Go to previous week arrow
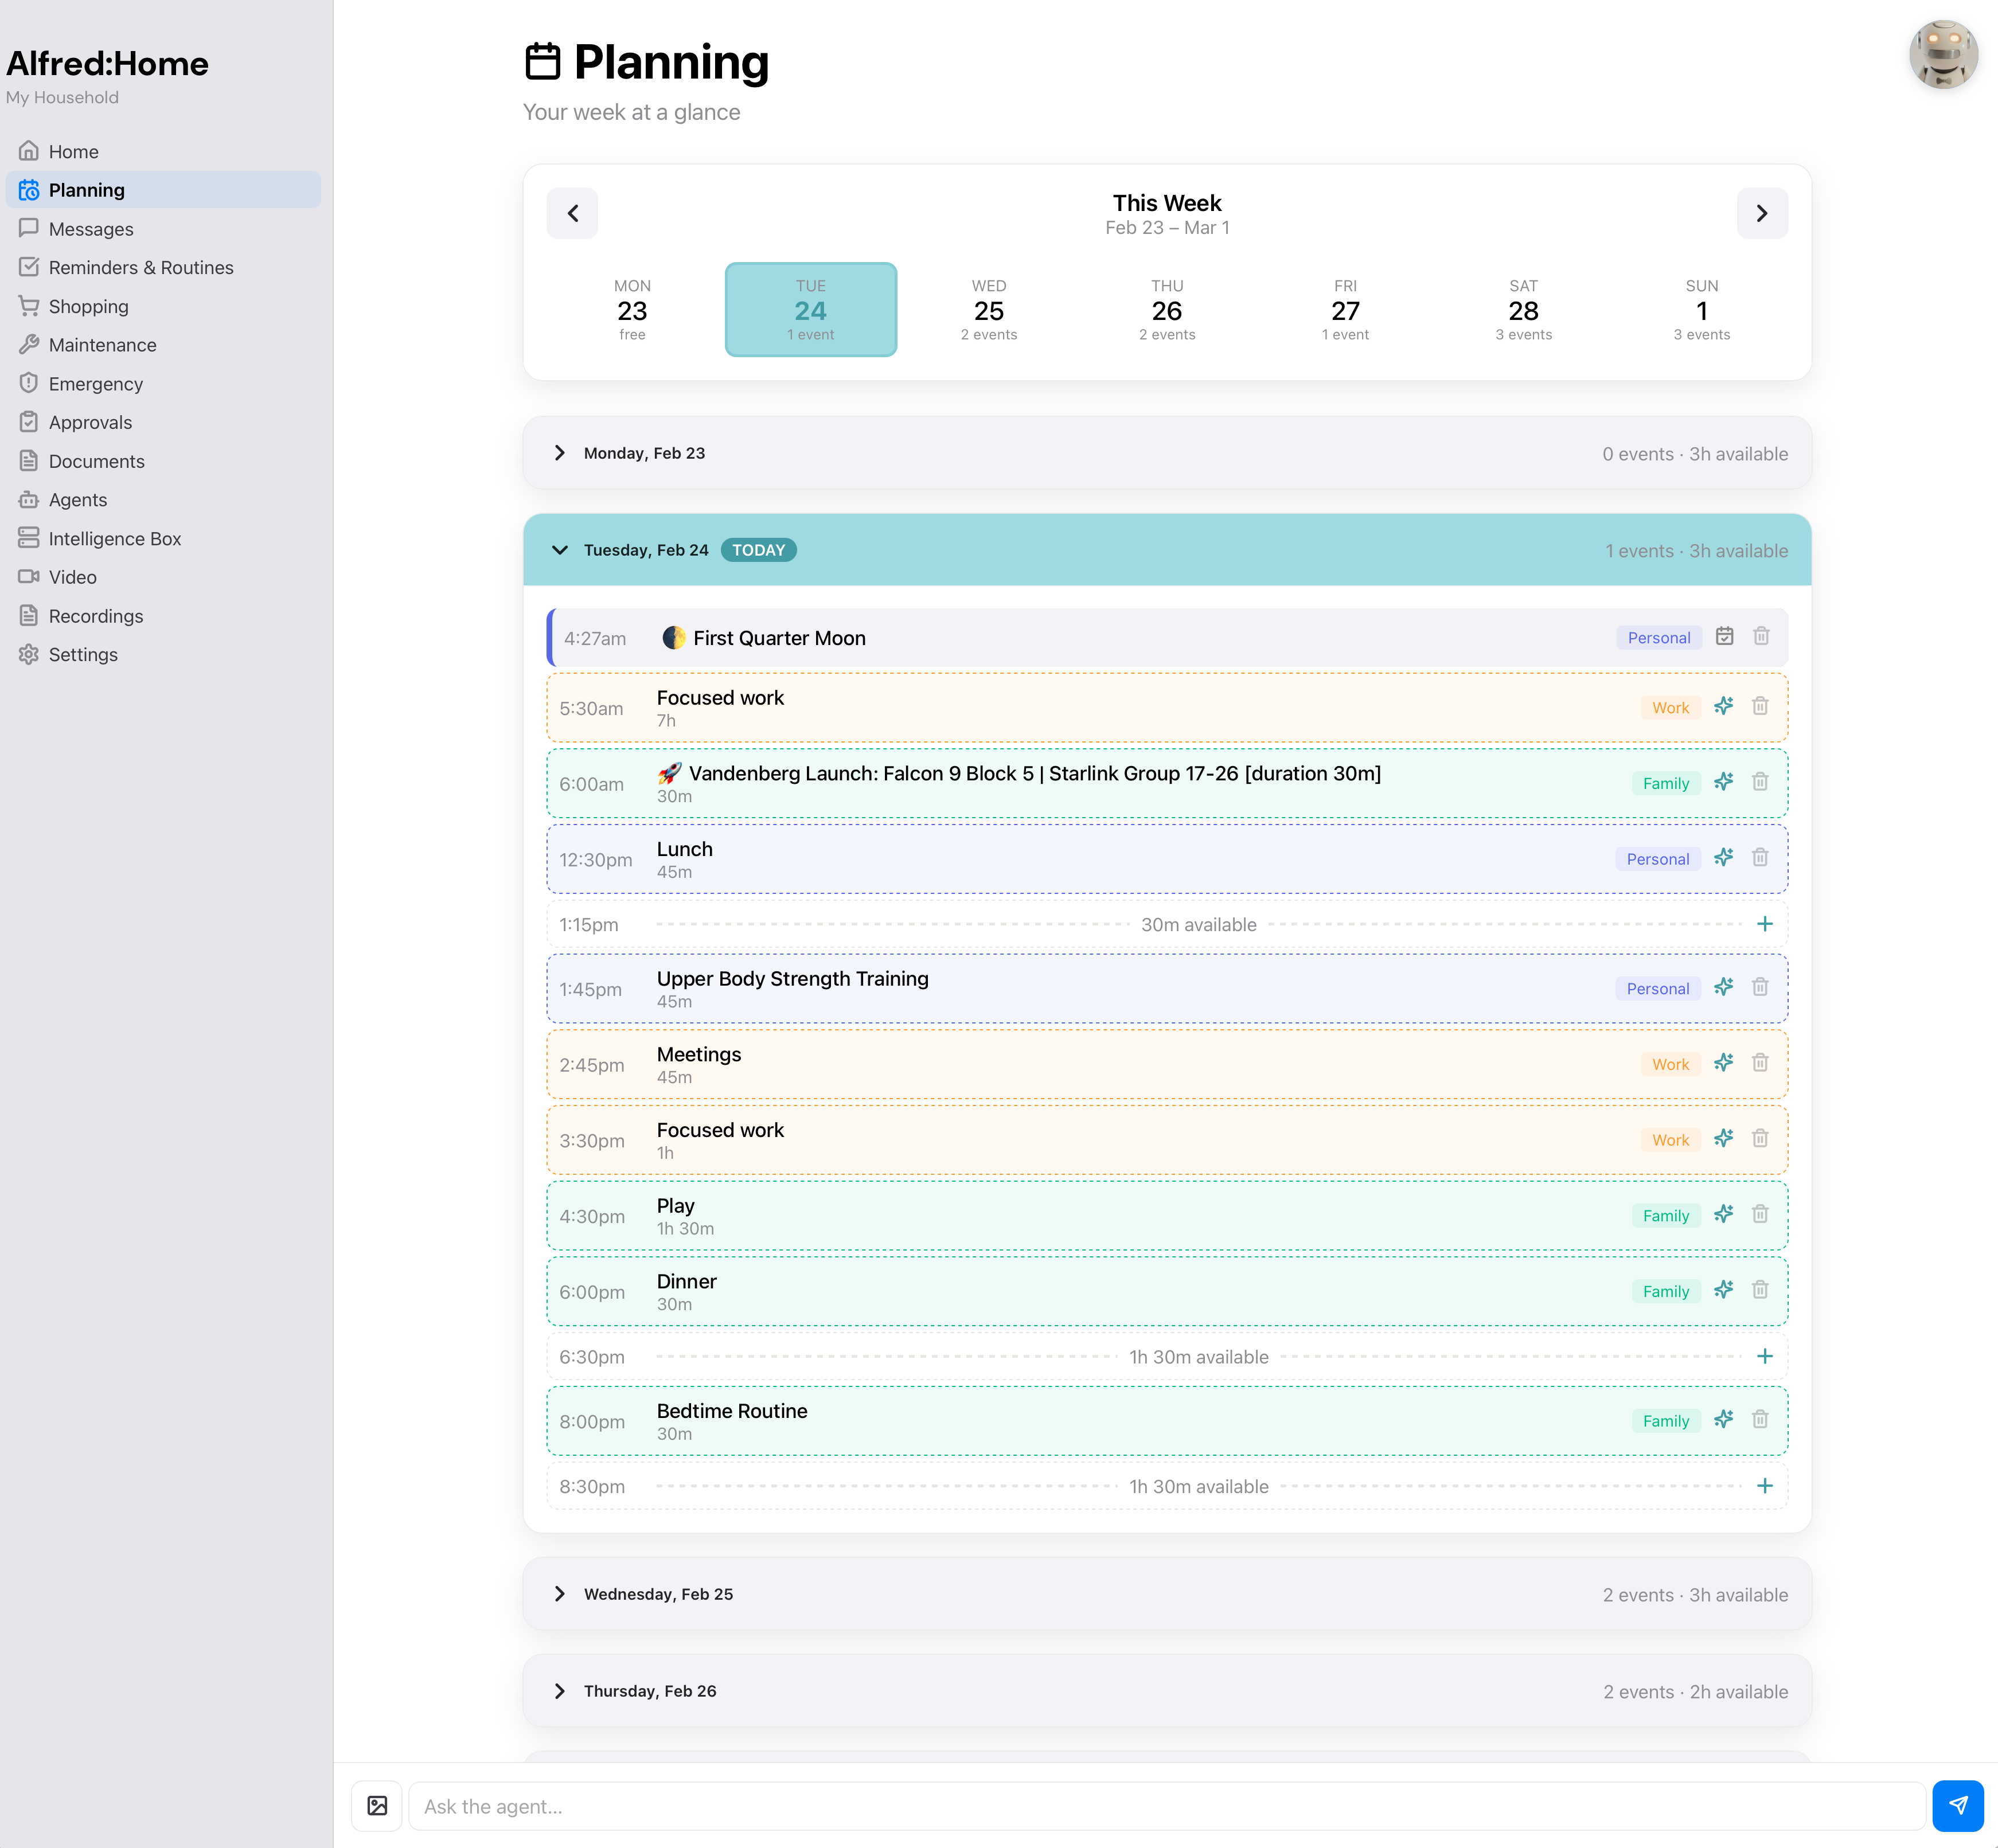Image resolution: width=1998 pixels, height=1848 pixels. (x=573, y=213)
